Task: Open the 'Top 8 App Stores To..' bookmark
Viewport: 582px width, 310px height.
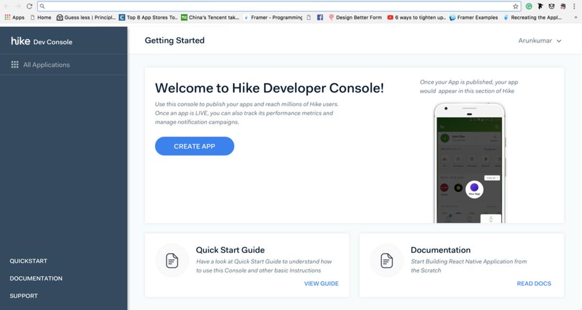Action: (148, 17)
